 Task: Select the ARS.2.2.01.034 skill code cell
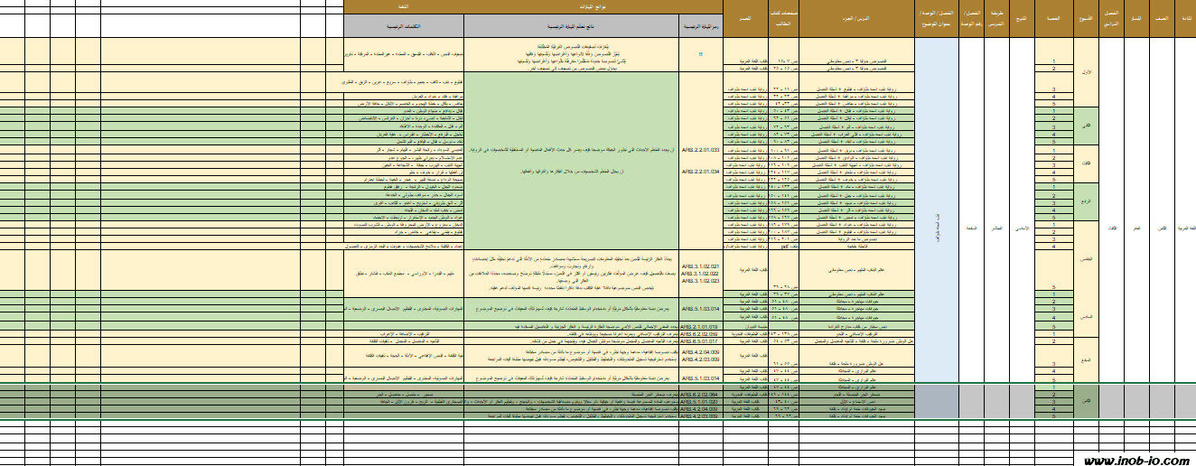click(x=702, y=171)
